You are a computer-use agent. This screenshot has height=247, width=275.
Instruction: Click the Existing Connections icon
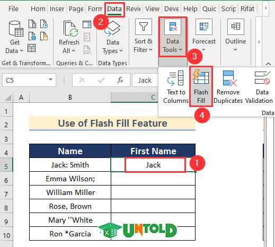tap(44, 36)
